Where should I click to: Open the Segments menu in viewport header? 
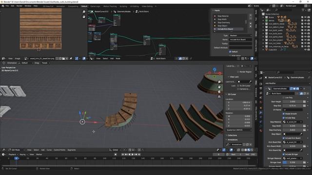tap(72, 150)
